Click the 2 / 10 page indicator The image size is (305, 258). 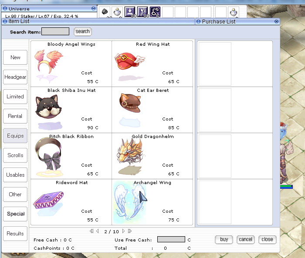112,231
